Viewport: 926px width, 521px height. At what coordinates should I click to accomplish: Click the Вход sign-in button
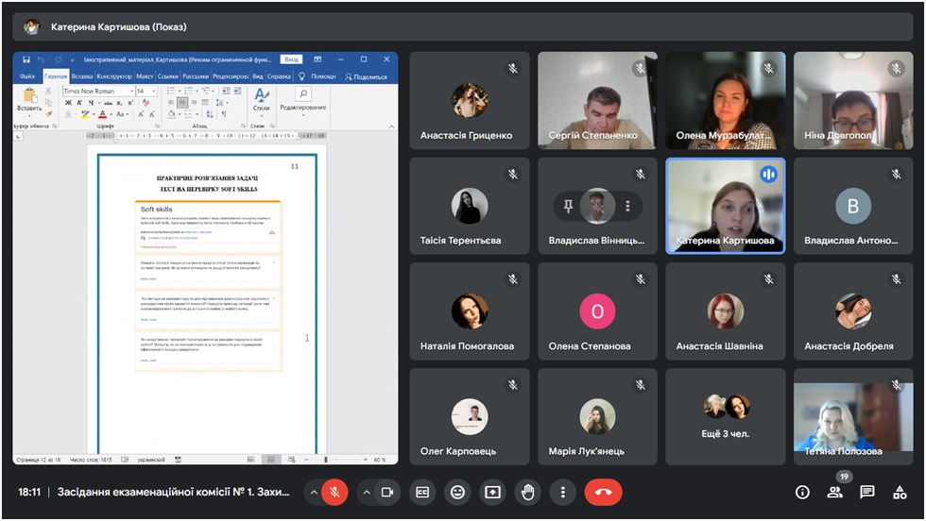point(292,59)
